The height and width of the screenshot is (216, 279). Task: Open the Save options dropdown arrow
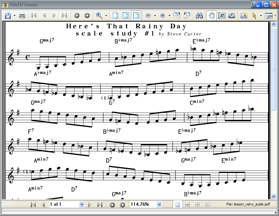click(14, 16)
